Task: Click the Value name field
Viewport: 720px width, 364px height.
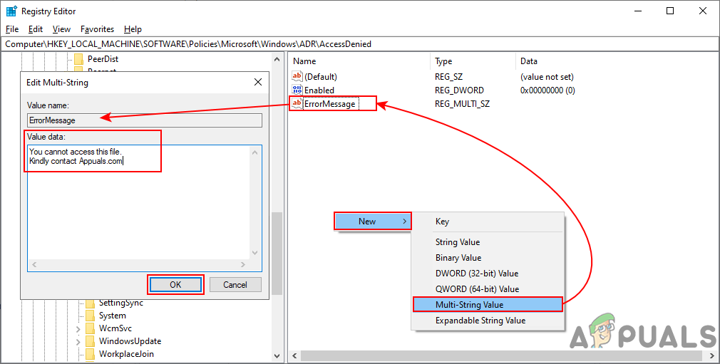Action: (x=145, y=120)
